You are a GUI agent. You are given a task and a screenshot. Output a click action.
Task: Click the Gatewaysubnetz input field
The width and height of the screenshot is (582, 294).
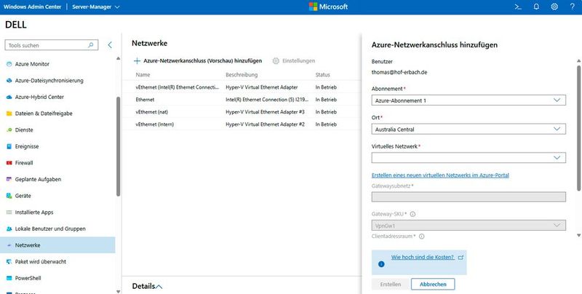(x=469, y=196)
